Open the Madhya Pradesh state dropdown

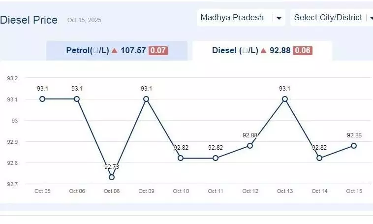[240, 18]
